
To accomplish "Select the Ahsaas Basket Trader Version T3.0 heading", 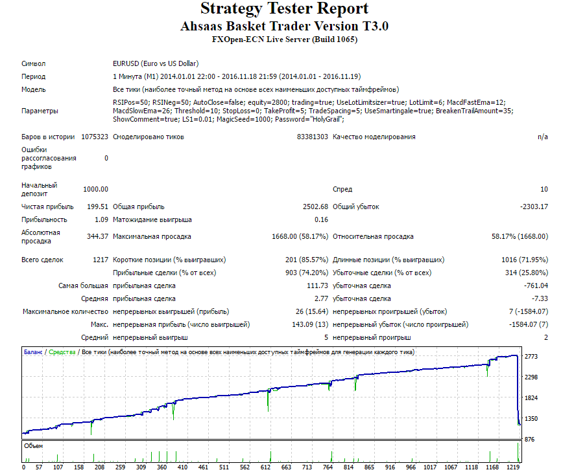I will point(284,27).
